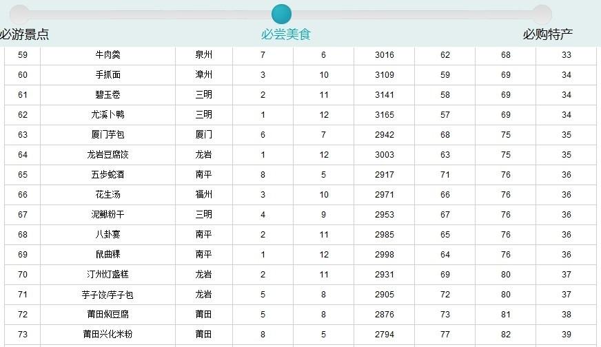This screenshot has width=601, height=347.
Task: Select the 泥鳅粉干 row name
Action: [x=108, y=215]
